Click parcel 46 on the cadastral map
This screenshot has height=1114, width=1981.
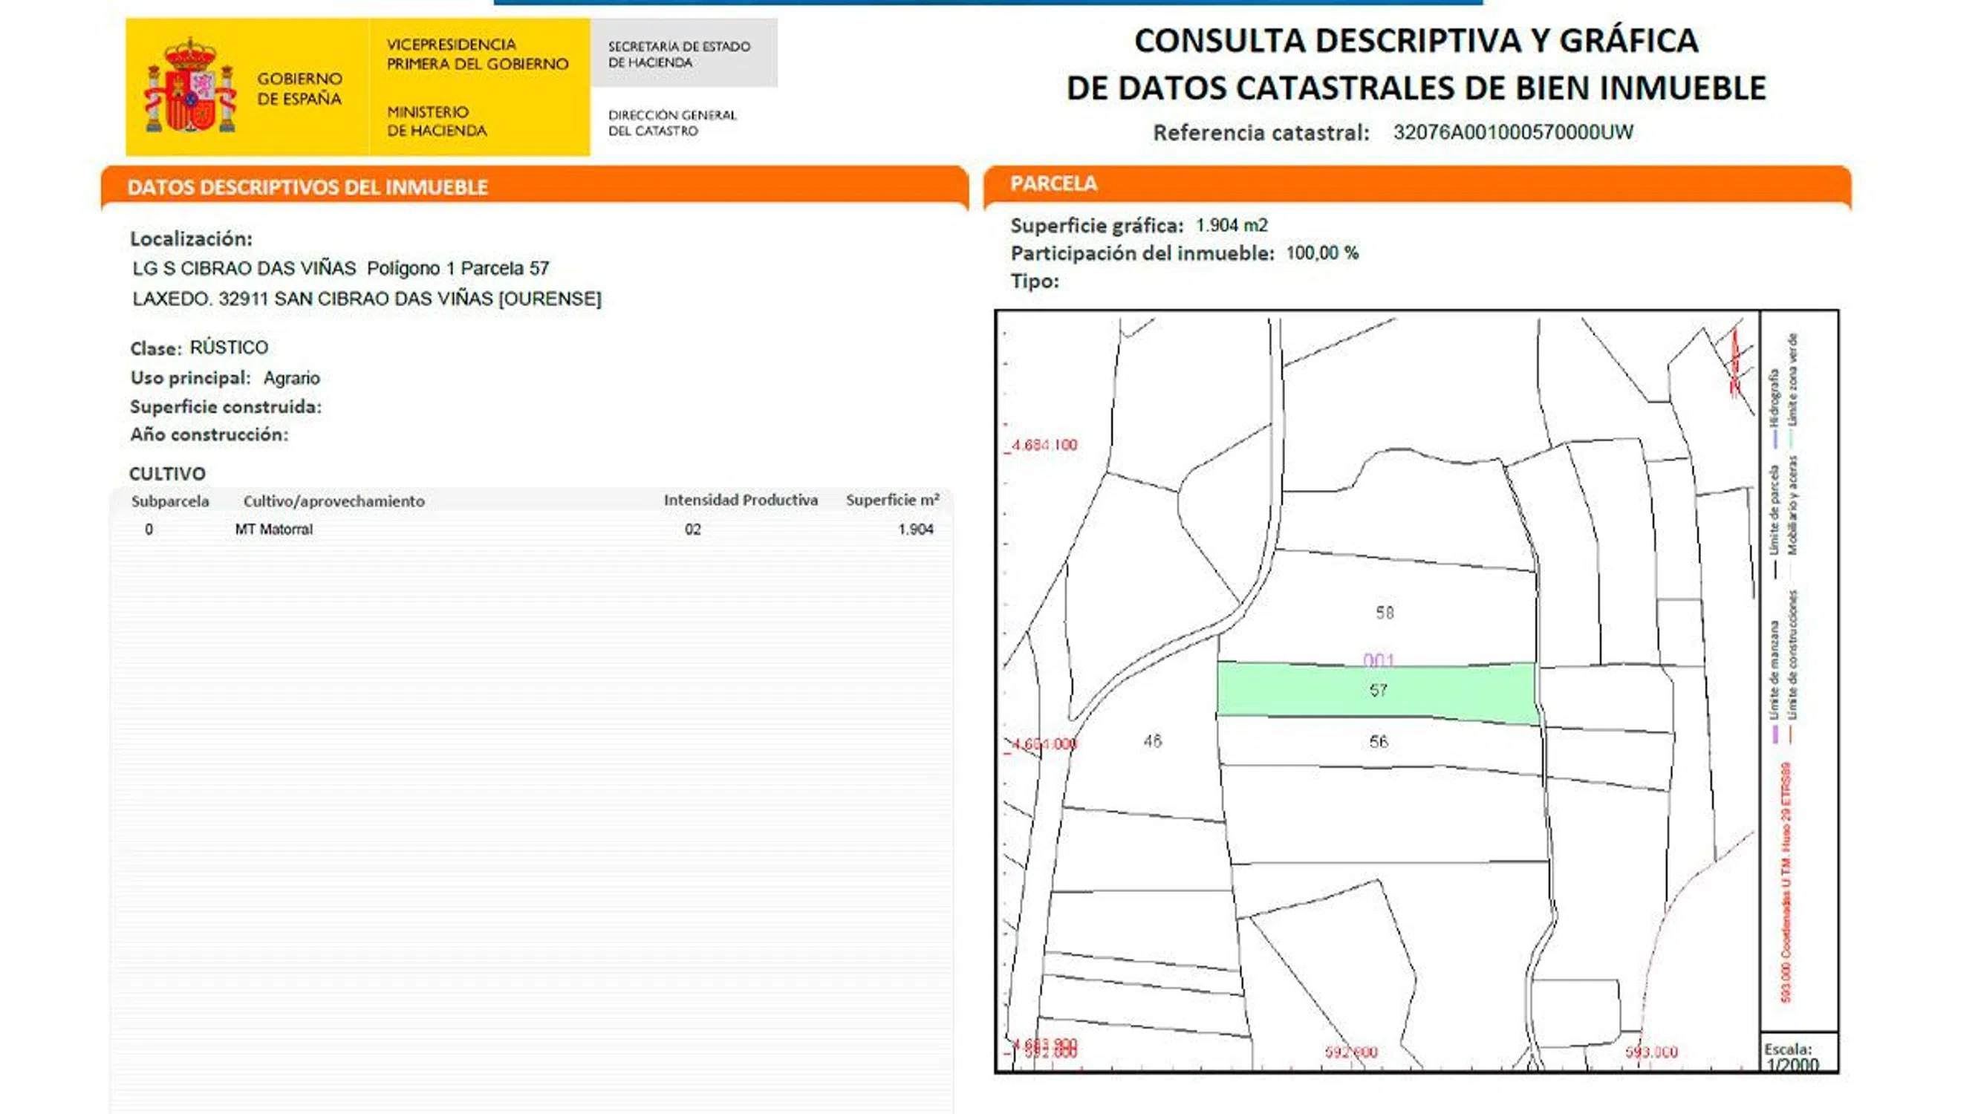pyautogui.click(x=1152, y=741)
